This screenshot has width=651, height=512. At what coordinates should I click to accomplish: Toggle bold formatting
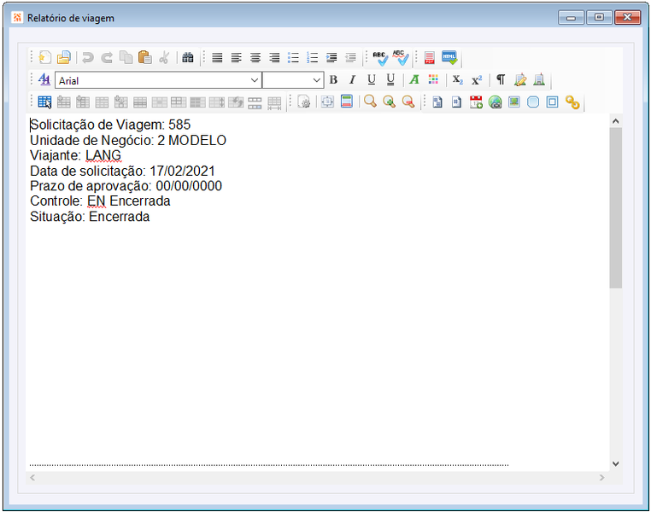click(x=333, y=79)
